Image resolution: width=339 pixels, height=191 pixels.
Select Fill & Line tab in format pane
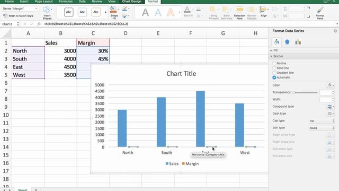coord(276,42)
